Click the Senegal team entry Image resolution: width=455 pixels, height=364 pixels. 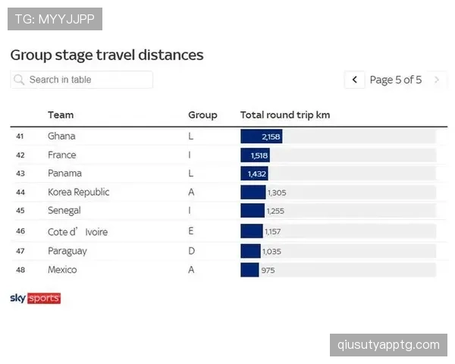tap(64, 211)
